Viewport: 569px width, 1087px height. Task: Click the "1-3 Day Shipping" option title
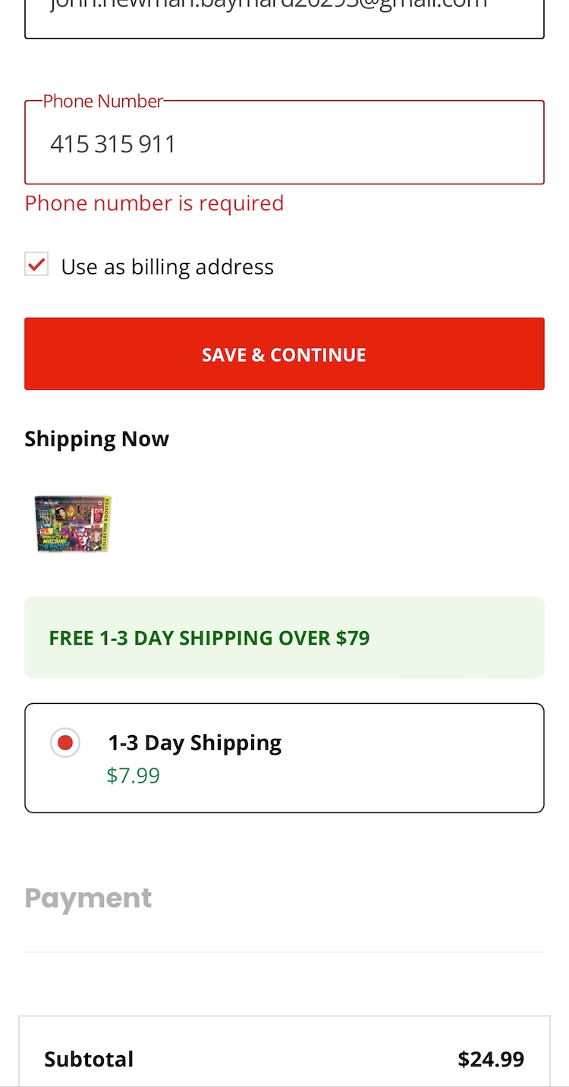[x=194, y=743]
